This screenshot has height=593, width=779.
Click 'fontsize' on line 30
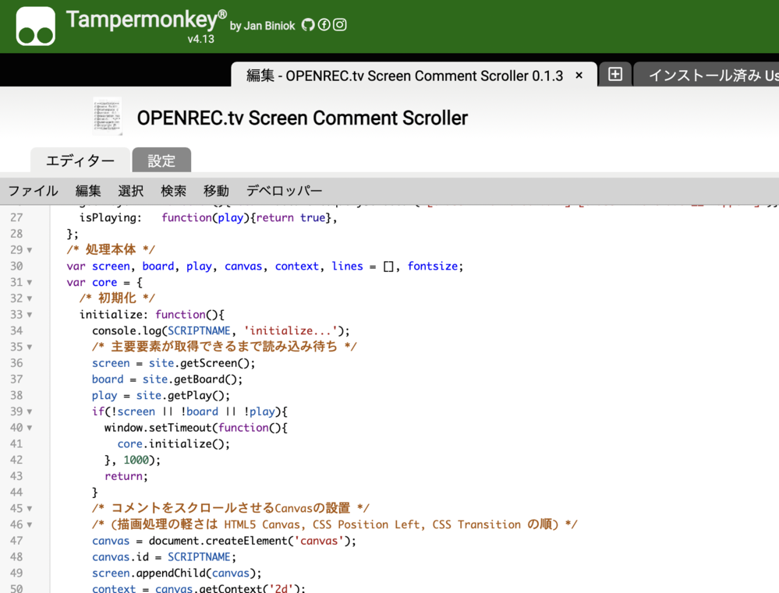click(x=433, y=266)
